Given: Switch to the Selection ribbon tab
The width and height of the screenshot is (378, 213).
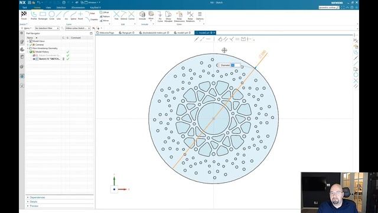Looking at the screenshot, I should pos(61,8).
